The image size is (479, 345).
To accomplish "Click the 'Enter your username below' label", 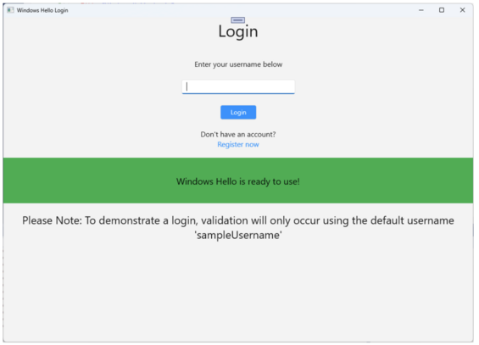I will tap(238, 64).
